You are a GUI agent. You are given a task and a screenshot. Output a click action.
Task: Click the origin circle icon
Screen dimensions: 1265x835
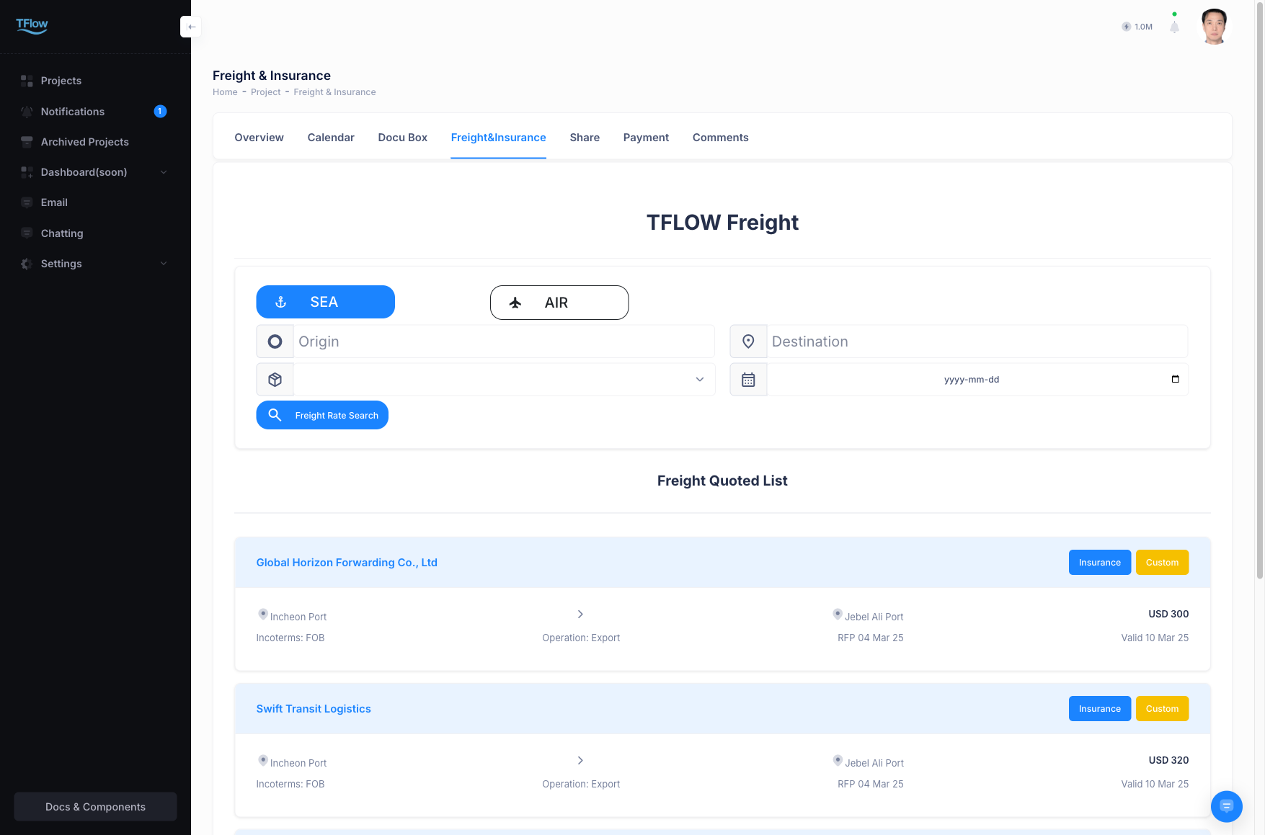pos(275,341)
